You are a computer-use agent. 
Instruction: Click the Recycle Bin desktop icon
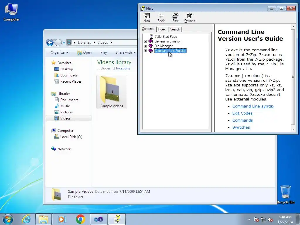[x=286, y=195]
